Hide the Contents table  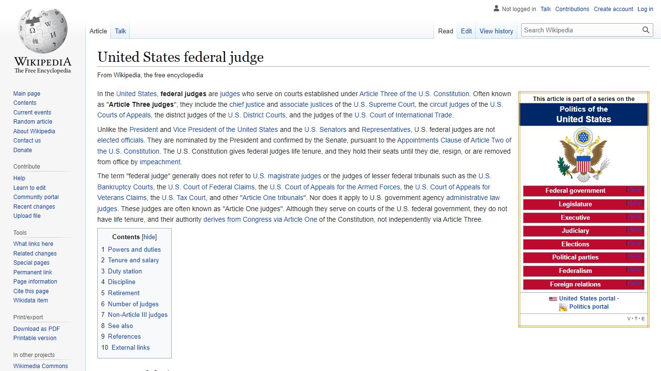pyautogui.click(x=150, y=237)
